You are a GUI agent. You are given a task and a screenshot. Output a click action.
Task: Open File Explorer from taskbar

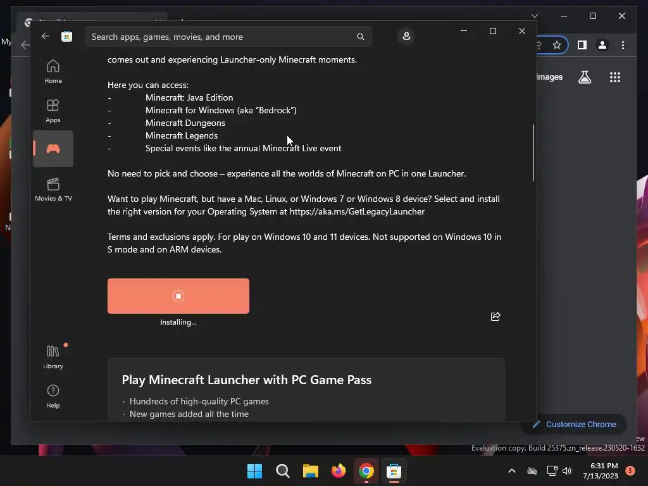pyautogui.click(x=310, y=471)
